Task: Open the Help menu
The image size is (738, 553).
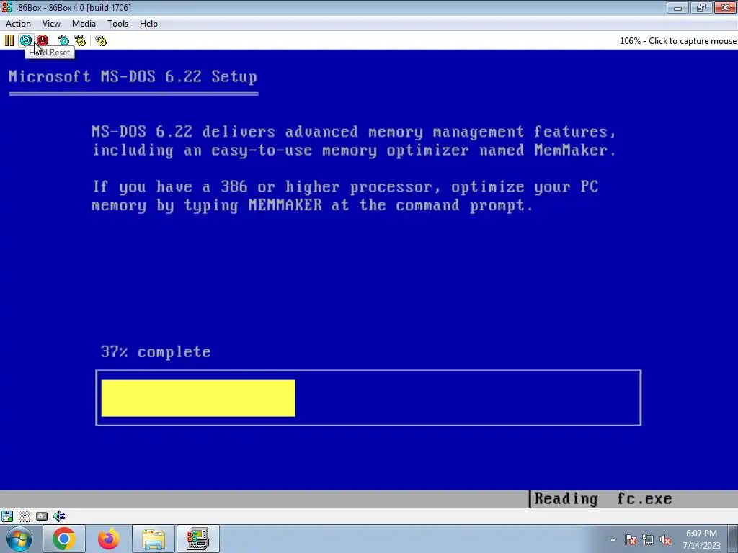Action: click(x=148, y=24)
